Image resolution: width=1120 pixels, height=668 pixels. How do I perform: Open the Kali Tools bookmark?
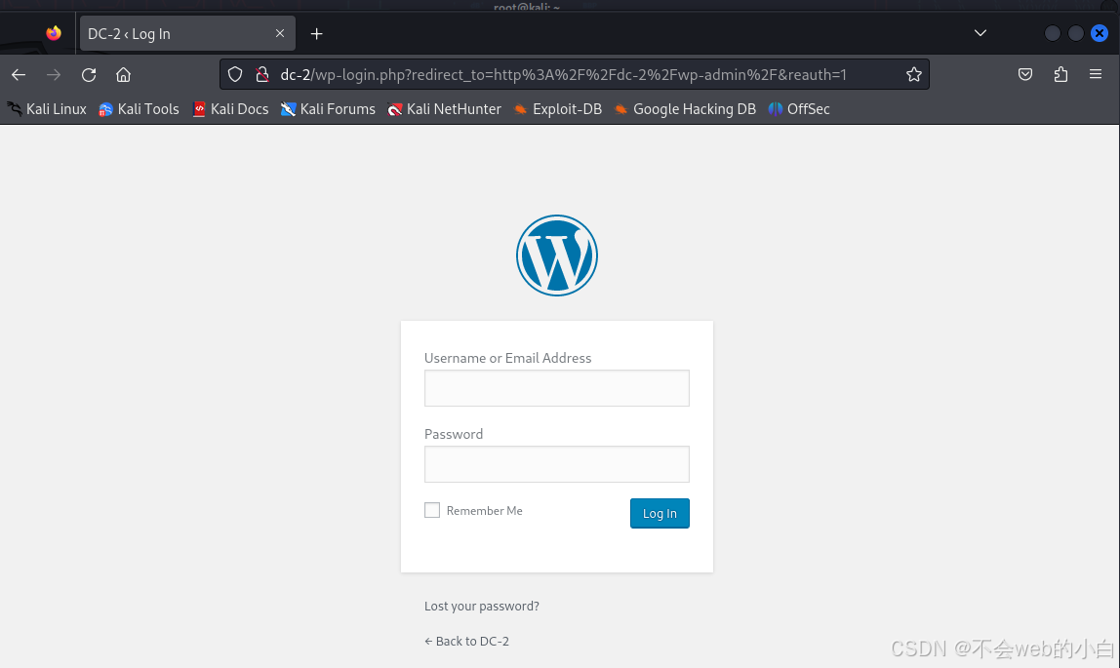[139, 109]
